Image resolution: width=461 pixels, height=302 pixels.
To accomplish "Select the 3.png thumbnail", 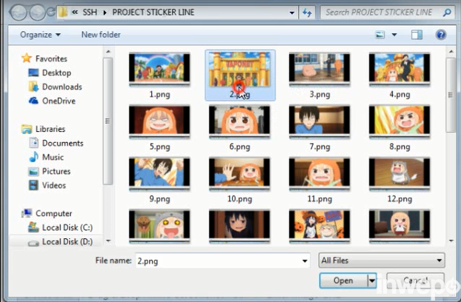I will (319, 70).
